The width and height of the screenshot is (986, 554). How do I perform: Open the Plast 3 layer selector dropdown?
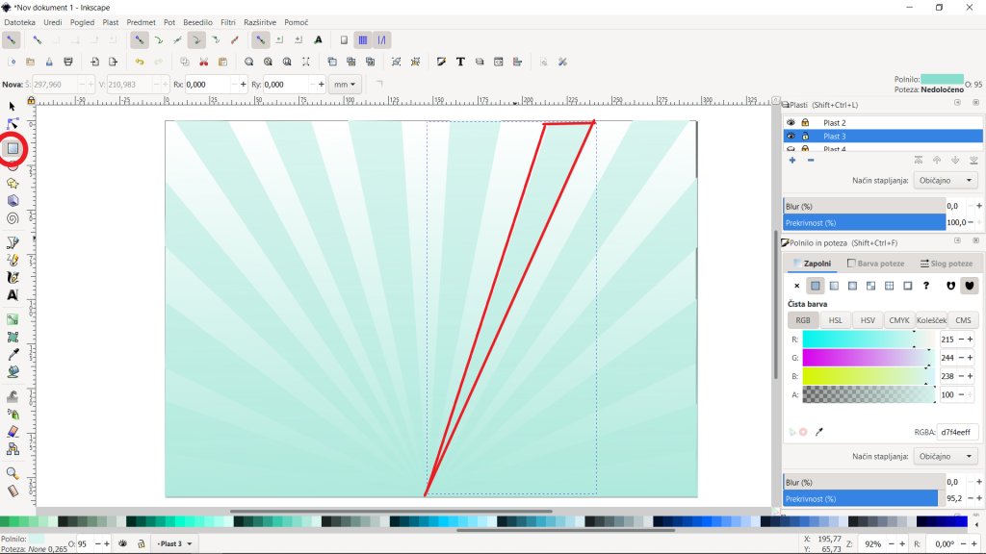click(x=175, y=543)
